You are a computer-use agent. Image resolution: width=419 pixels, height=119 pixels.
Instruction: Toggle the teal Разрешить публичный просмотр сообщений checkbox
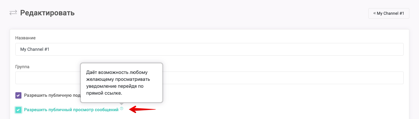18,110
